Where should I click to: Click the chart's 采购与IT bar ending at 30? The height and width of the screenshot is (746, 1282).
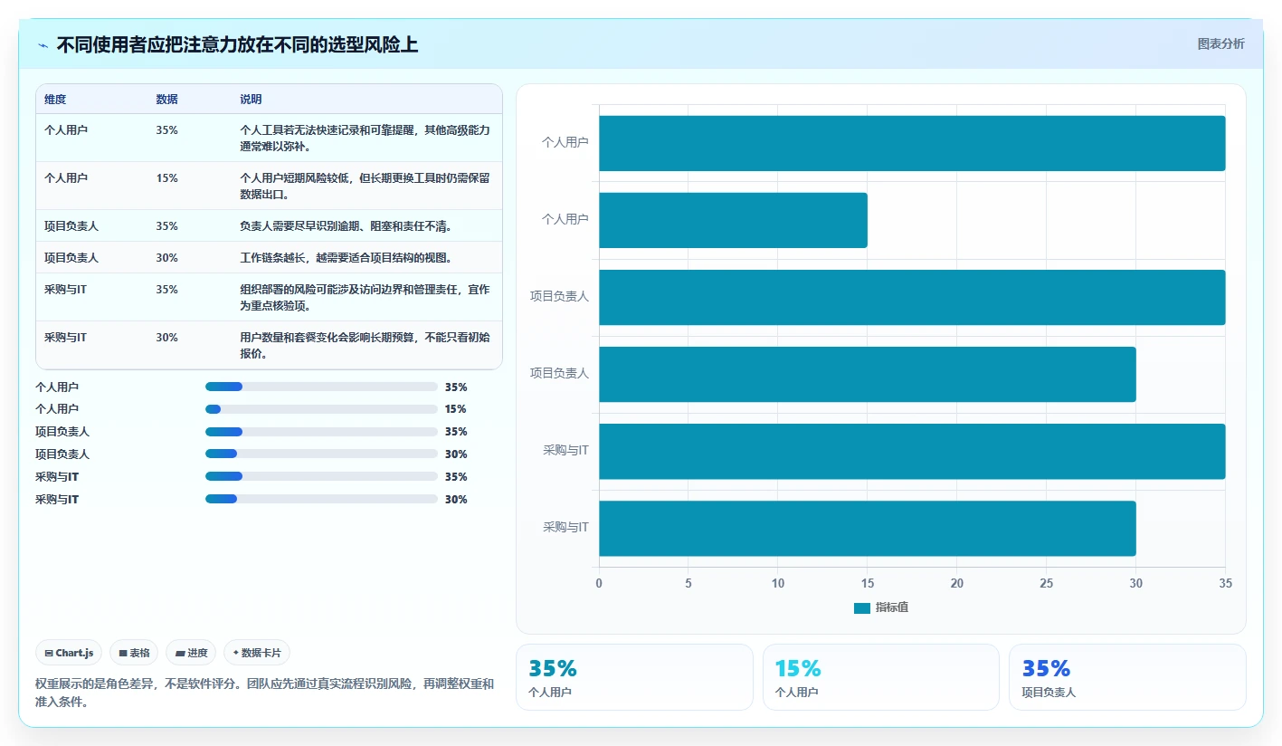[868, 528]
